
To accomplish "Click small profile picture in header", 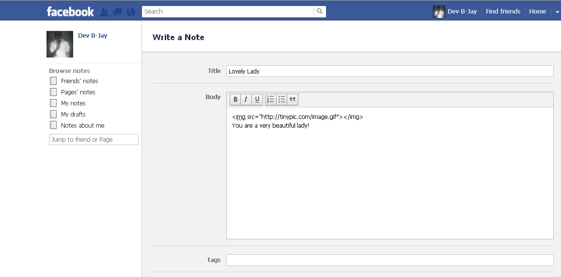I will coord(439,12).
